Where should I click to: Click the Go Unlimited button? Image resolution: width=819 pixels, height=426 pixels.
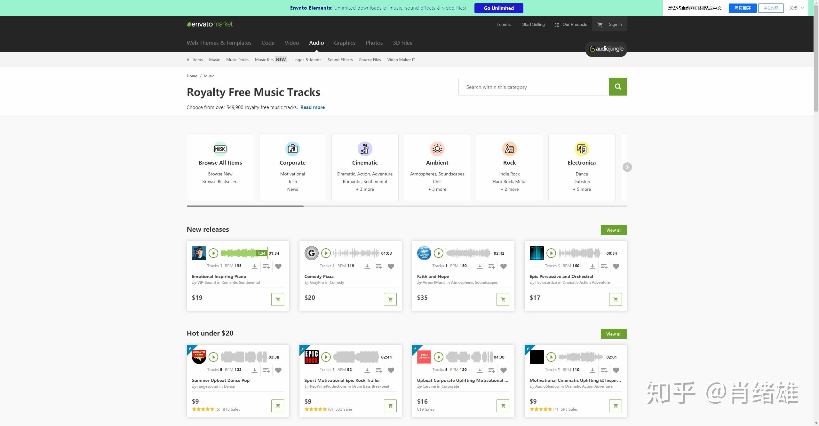(499, 8)
